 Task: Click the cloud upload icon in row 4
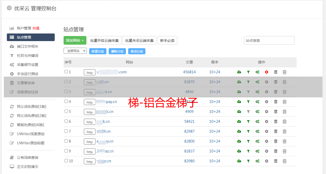click(x=239, y=102)
